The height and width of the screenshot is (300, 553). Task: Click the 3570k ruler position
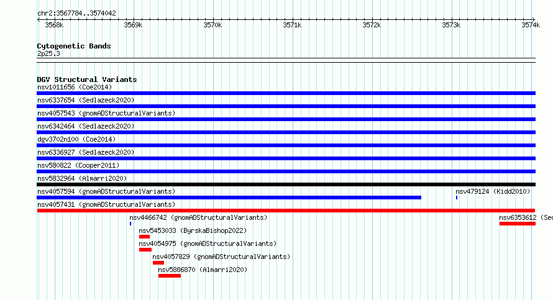click(x=213, y=25)
